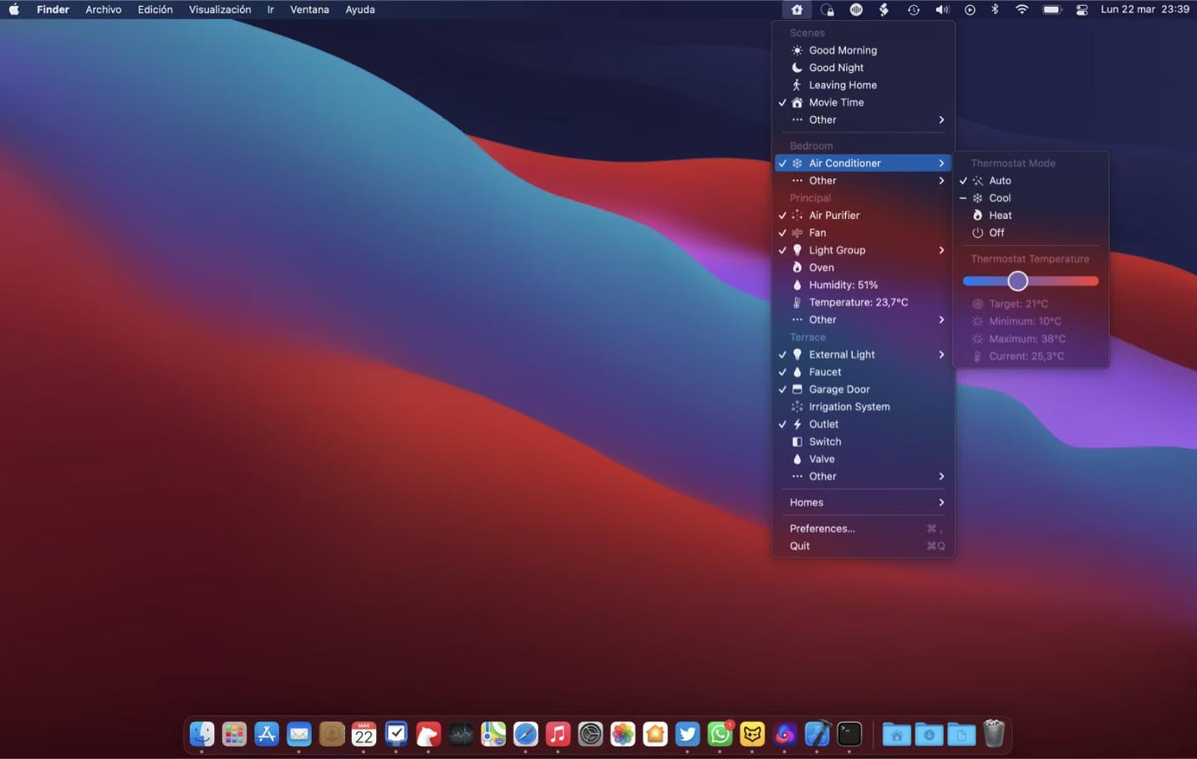Toggle the Garage Door accessory

838,390
